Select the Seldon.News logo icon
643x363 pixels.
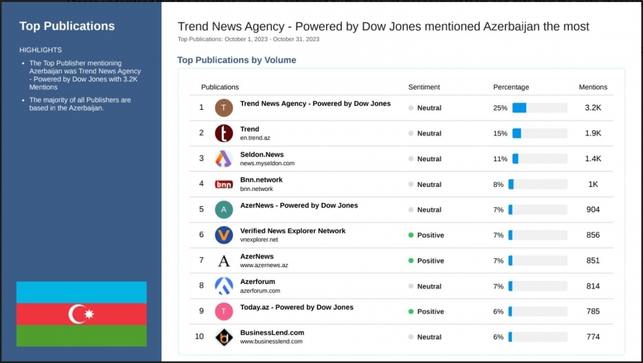[224, 159]
